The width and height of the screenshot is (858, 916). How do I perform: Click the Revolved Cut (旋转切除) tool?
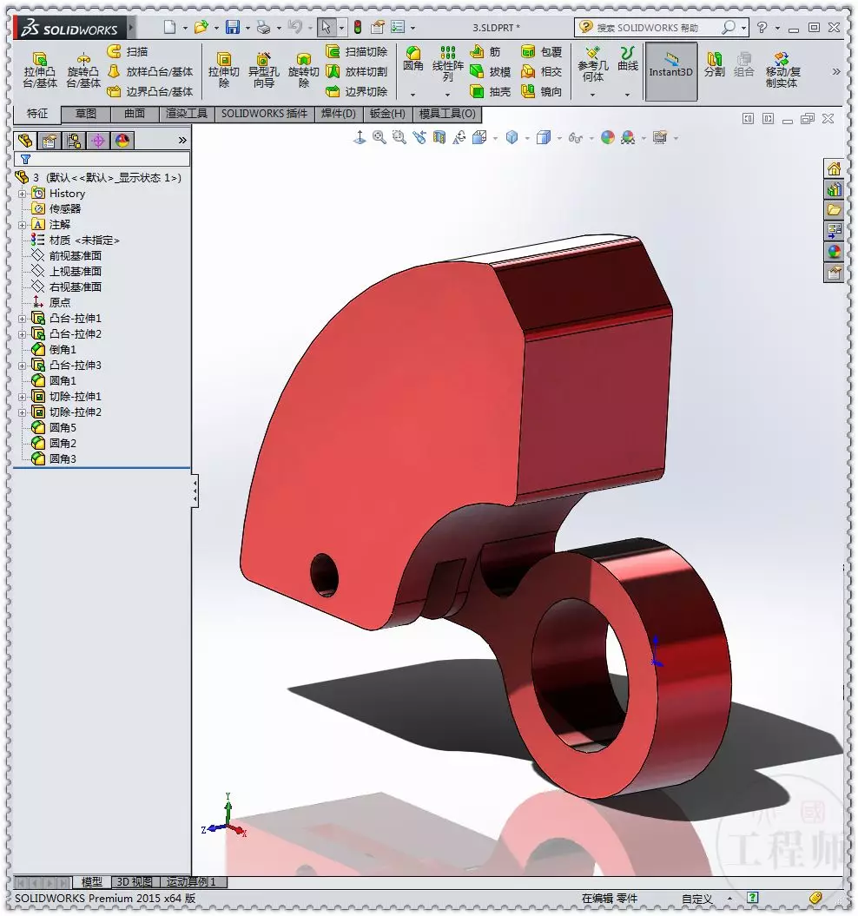pos(303,70)
